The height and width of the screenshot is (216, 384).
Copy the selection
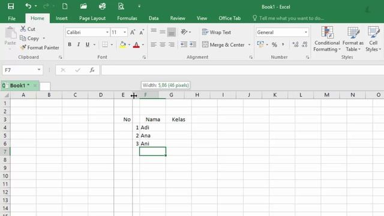(30, 38)
